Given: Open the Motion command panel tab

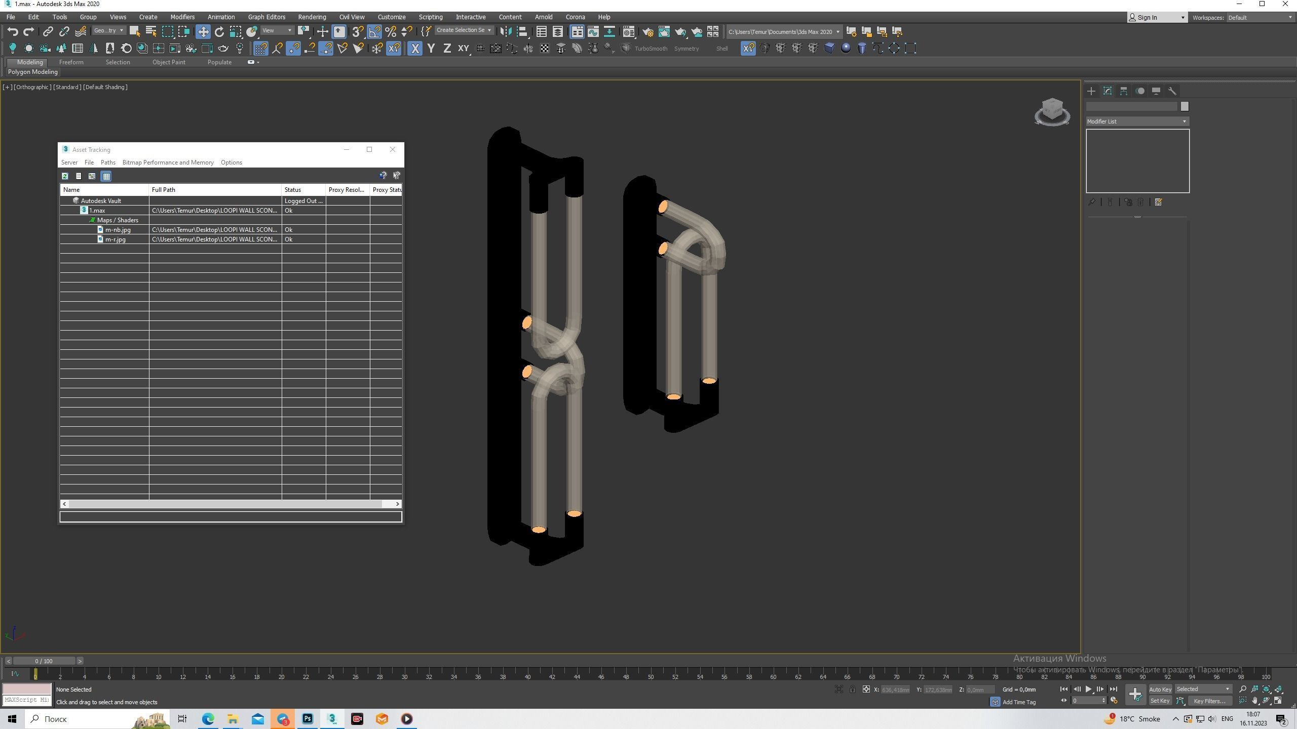Looking at the screenshot, I should pos(1140,91).
